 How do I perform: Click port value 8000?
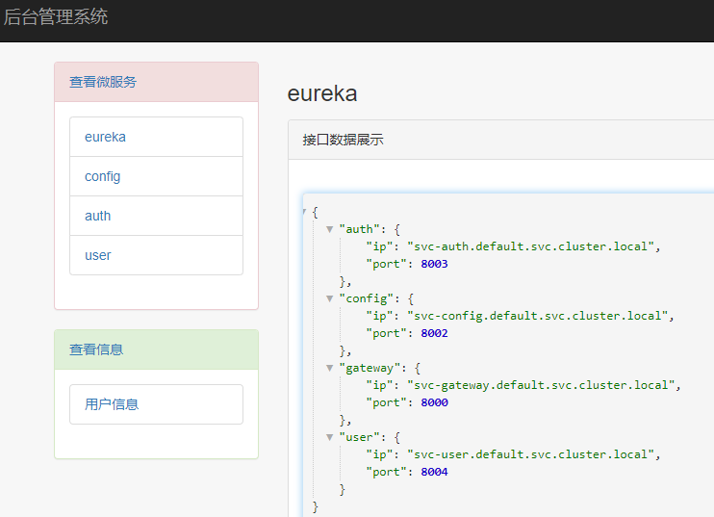(434, 402)
